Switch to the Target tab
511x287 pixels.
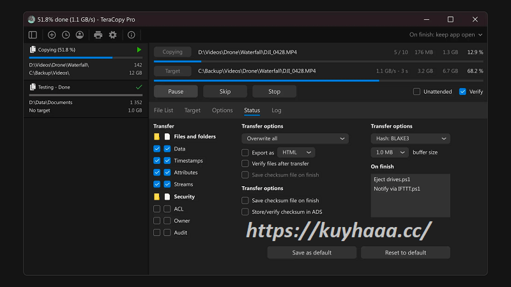(x=192, y=110)
